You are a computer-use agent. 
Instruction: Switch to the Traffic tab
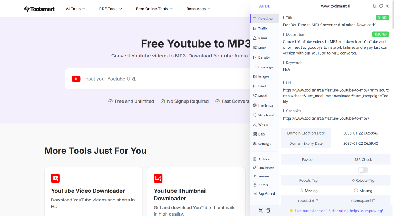[265, 29]
